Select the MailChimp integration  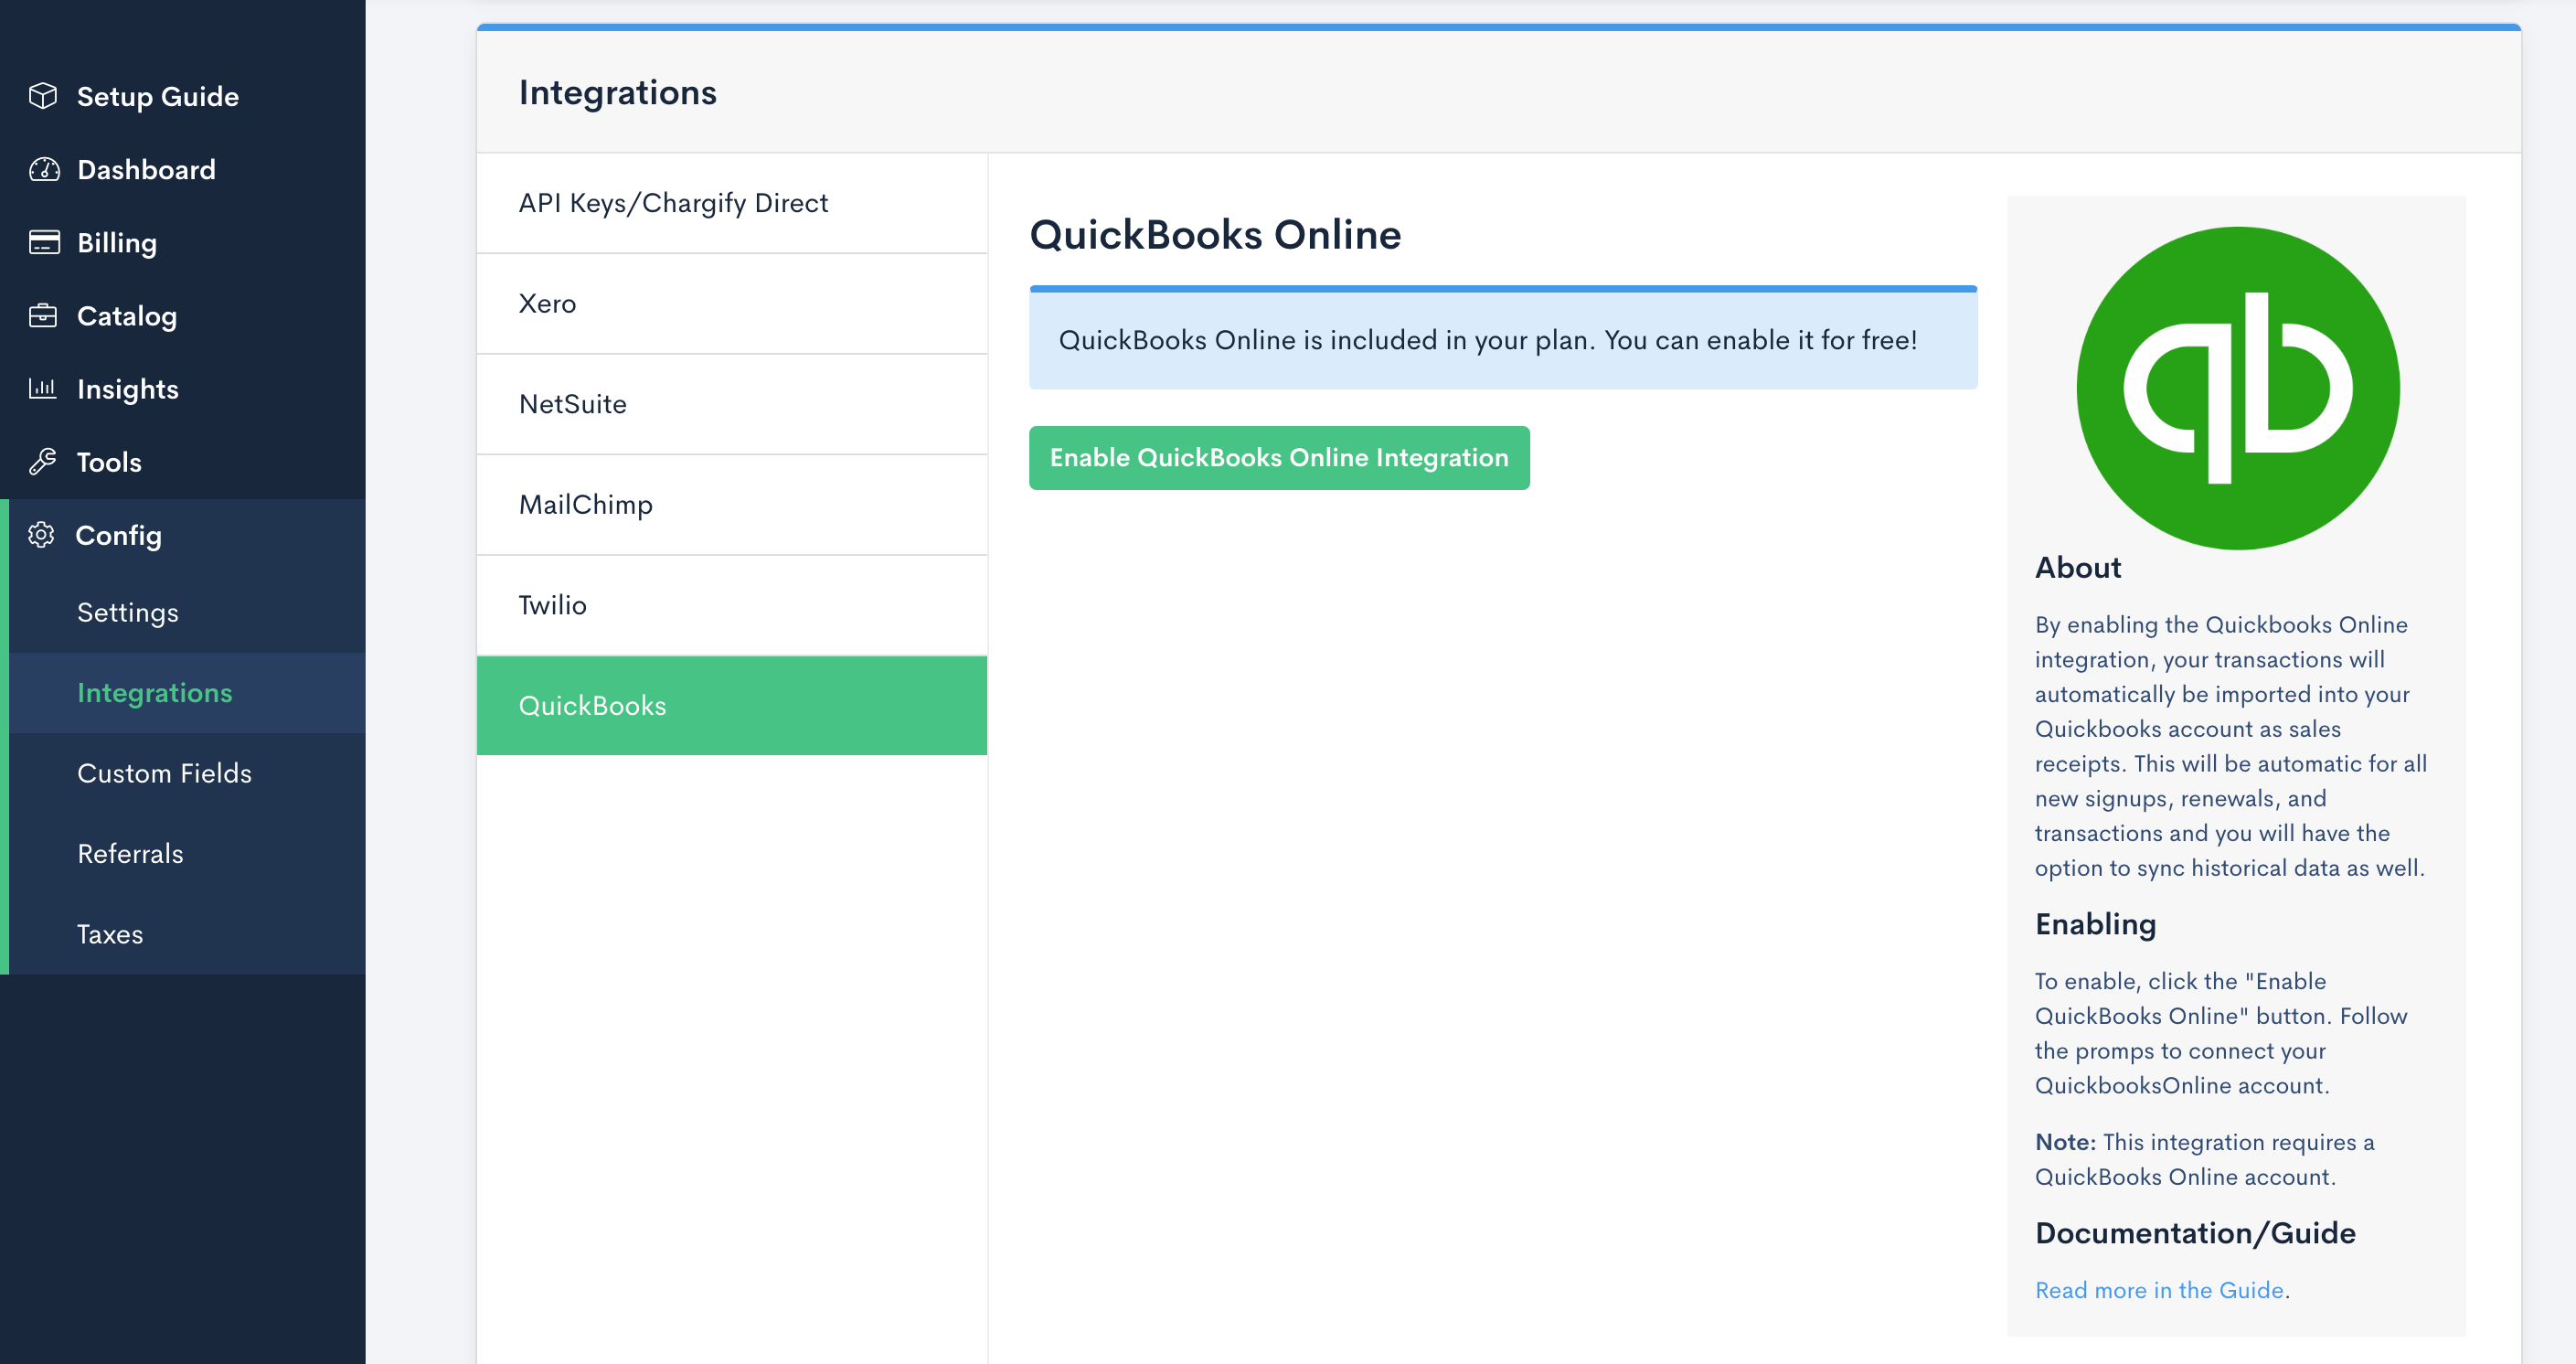(x=732, y=504)
